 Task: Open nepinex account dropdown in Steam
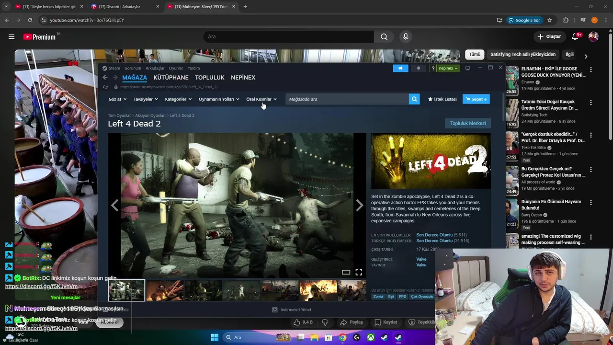click(449, 68)
